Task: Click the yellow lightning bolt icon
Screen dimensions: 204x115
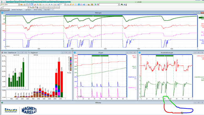Action: coord(73,5)
